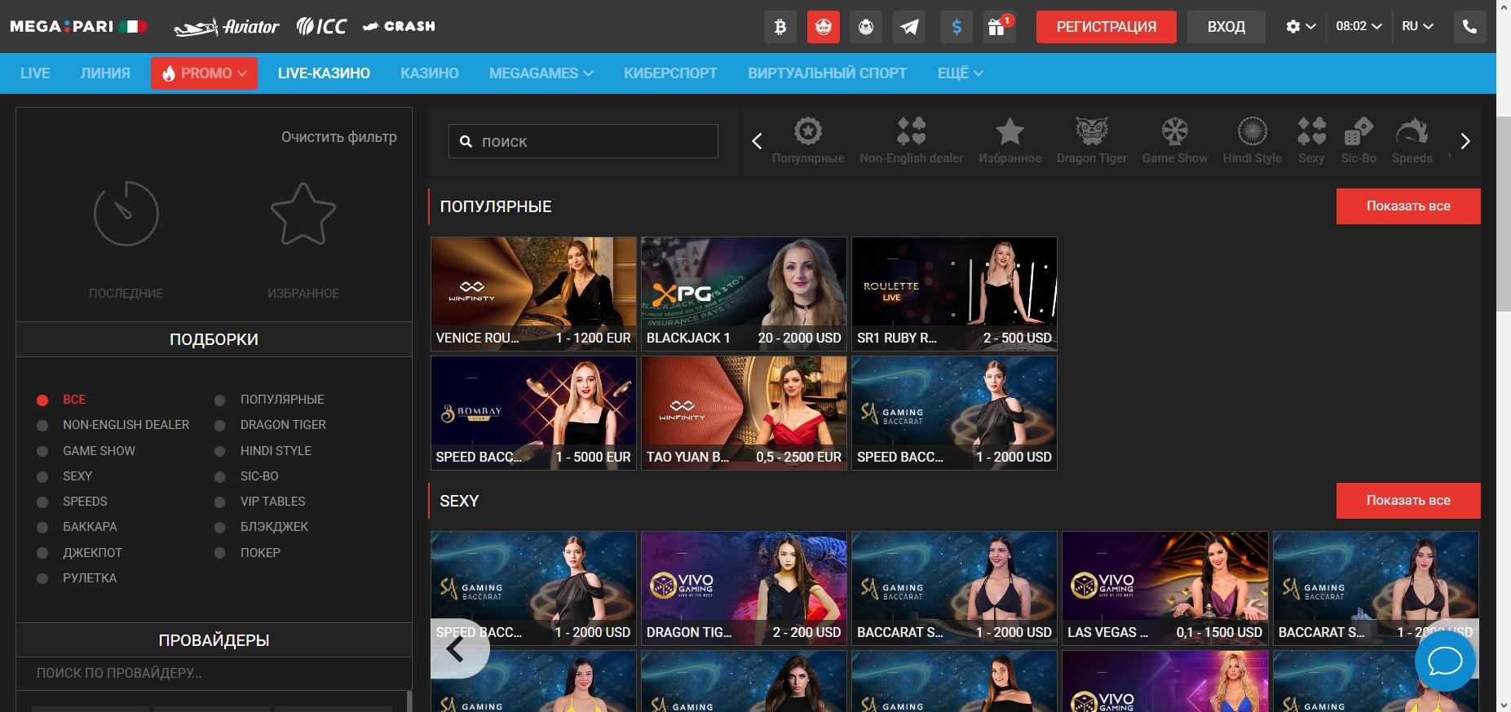Open the КАЗИНО tab

[x=430, y=73]
